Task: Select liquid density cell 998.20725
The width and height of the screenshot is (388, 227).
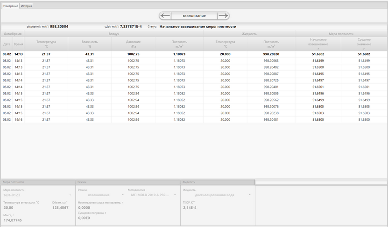Action: click(x=271, y=81)
